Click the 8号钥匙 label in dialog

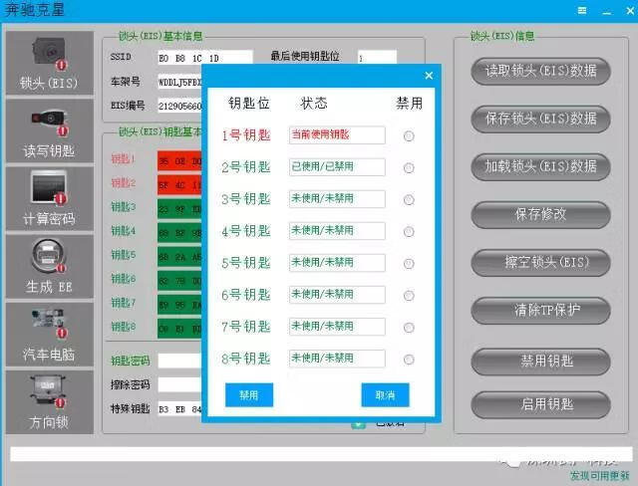pos(246,359)
